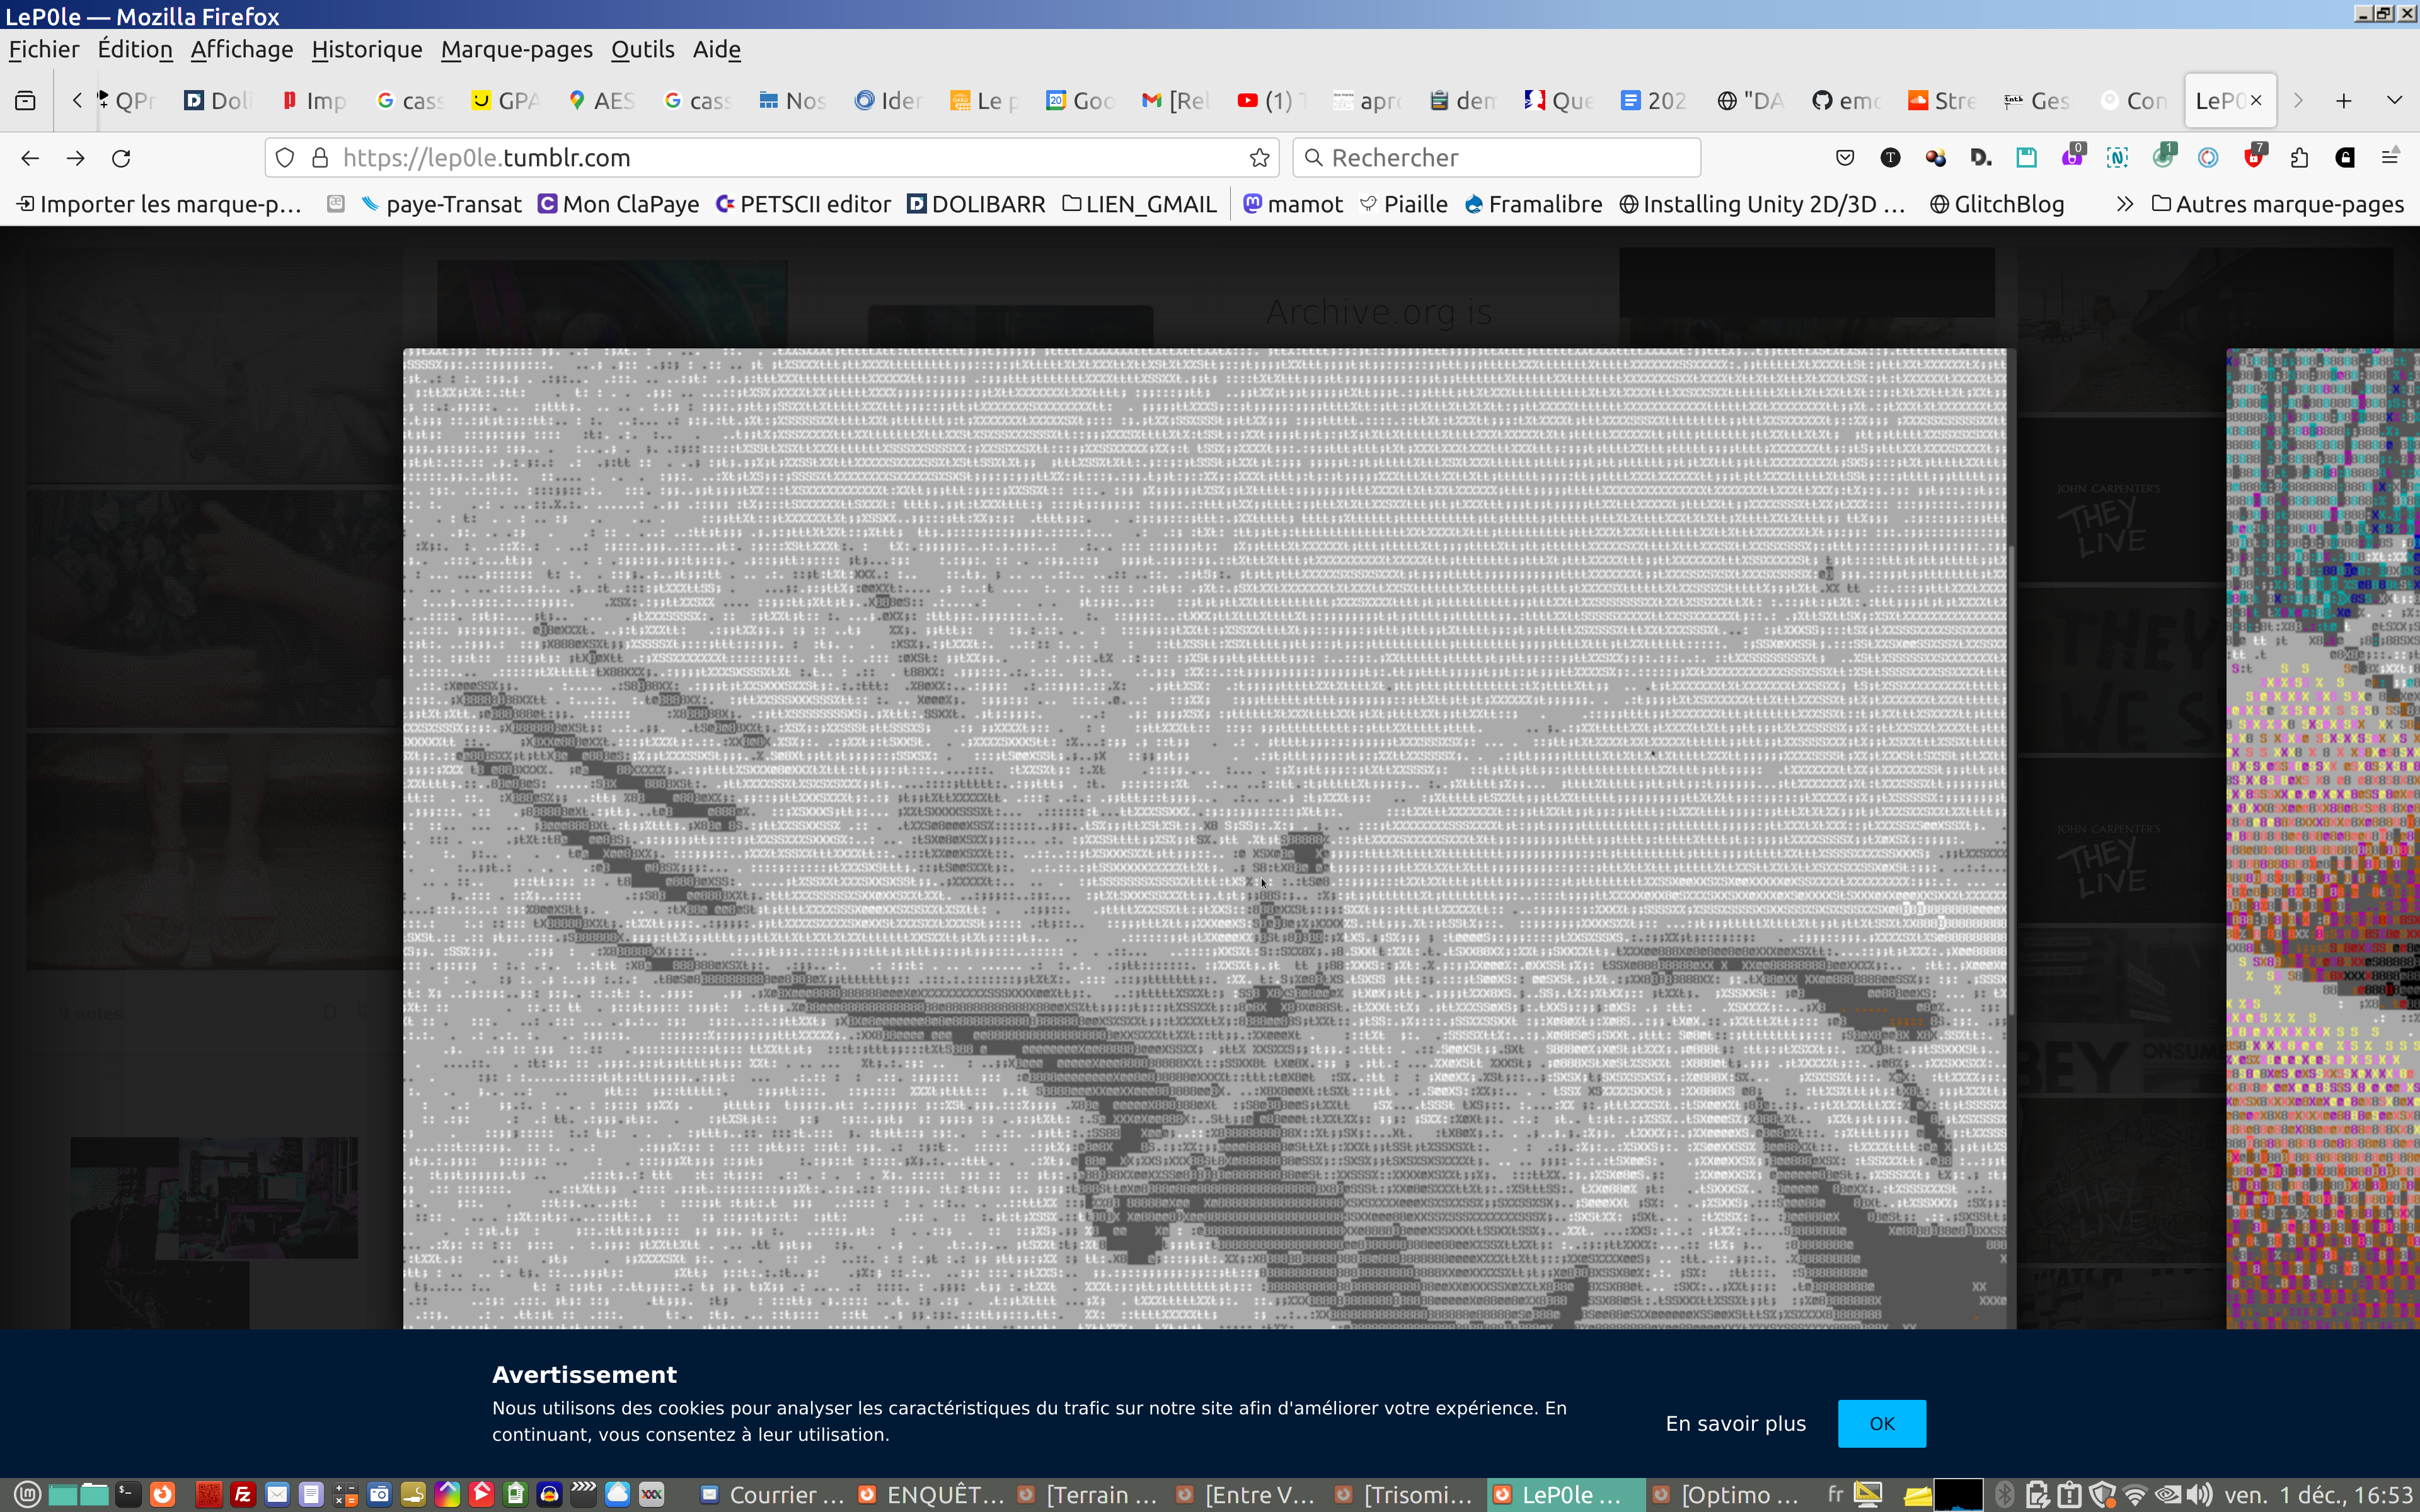Open the Historique menu
This screenshot has height=1512, width=2420.
tap(366, 49)
